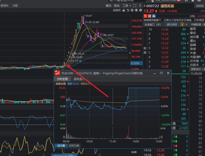Click the 21.50-22.89 gap annotation
Viewport: 205px width, 156px height.
92,22
